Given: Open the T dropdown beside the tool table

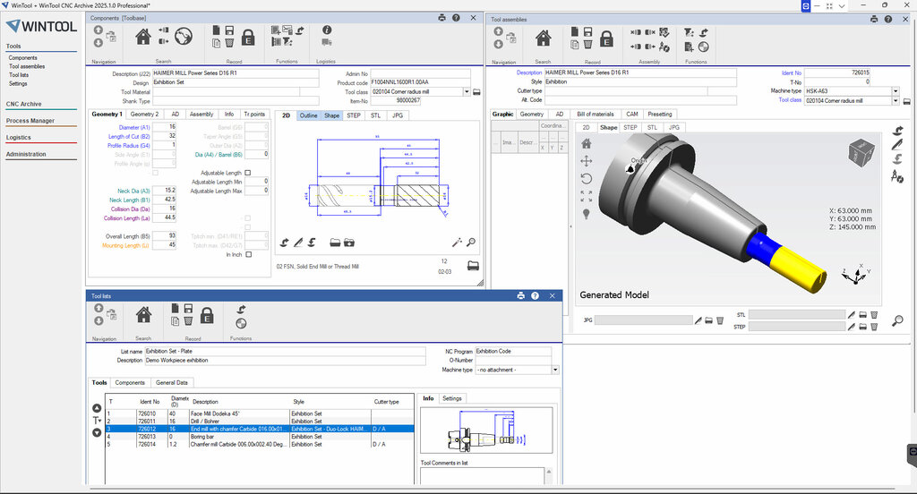Looking at the screenshot, I should click(97, 421).
